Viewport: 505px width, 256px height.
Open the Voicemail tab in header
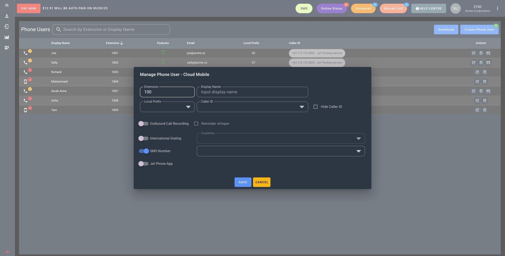(x=363, y=8)
